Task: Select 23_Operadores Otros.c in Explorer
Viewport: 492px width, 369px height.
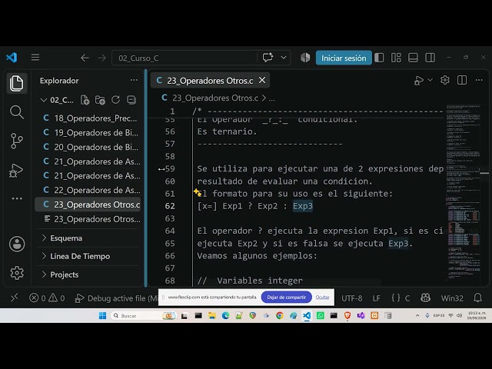Action: [x=88, y=204]
